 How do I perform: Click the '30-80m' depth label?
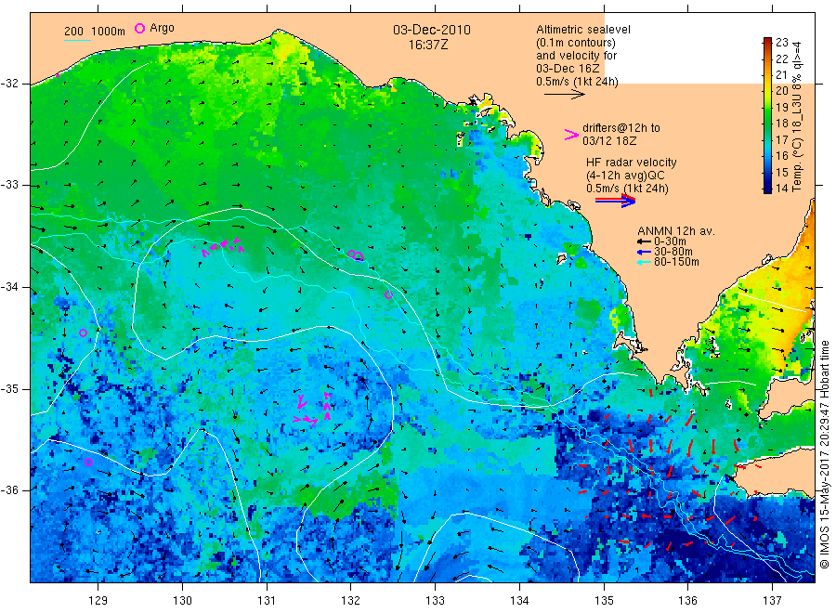pos(673,252)
